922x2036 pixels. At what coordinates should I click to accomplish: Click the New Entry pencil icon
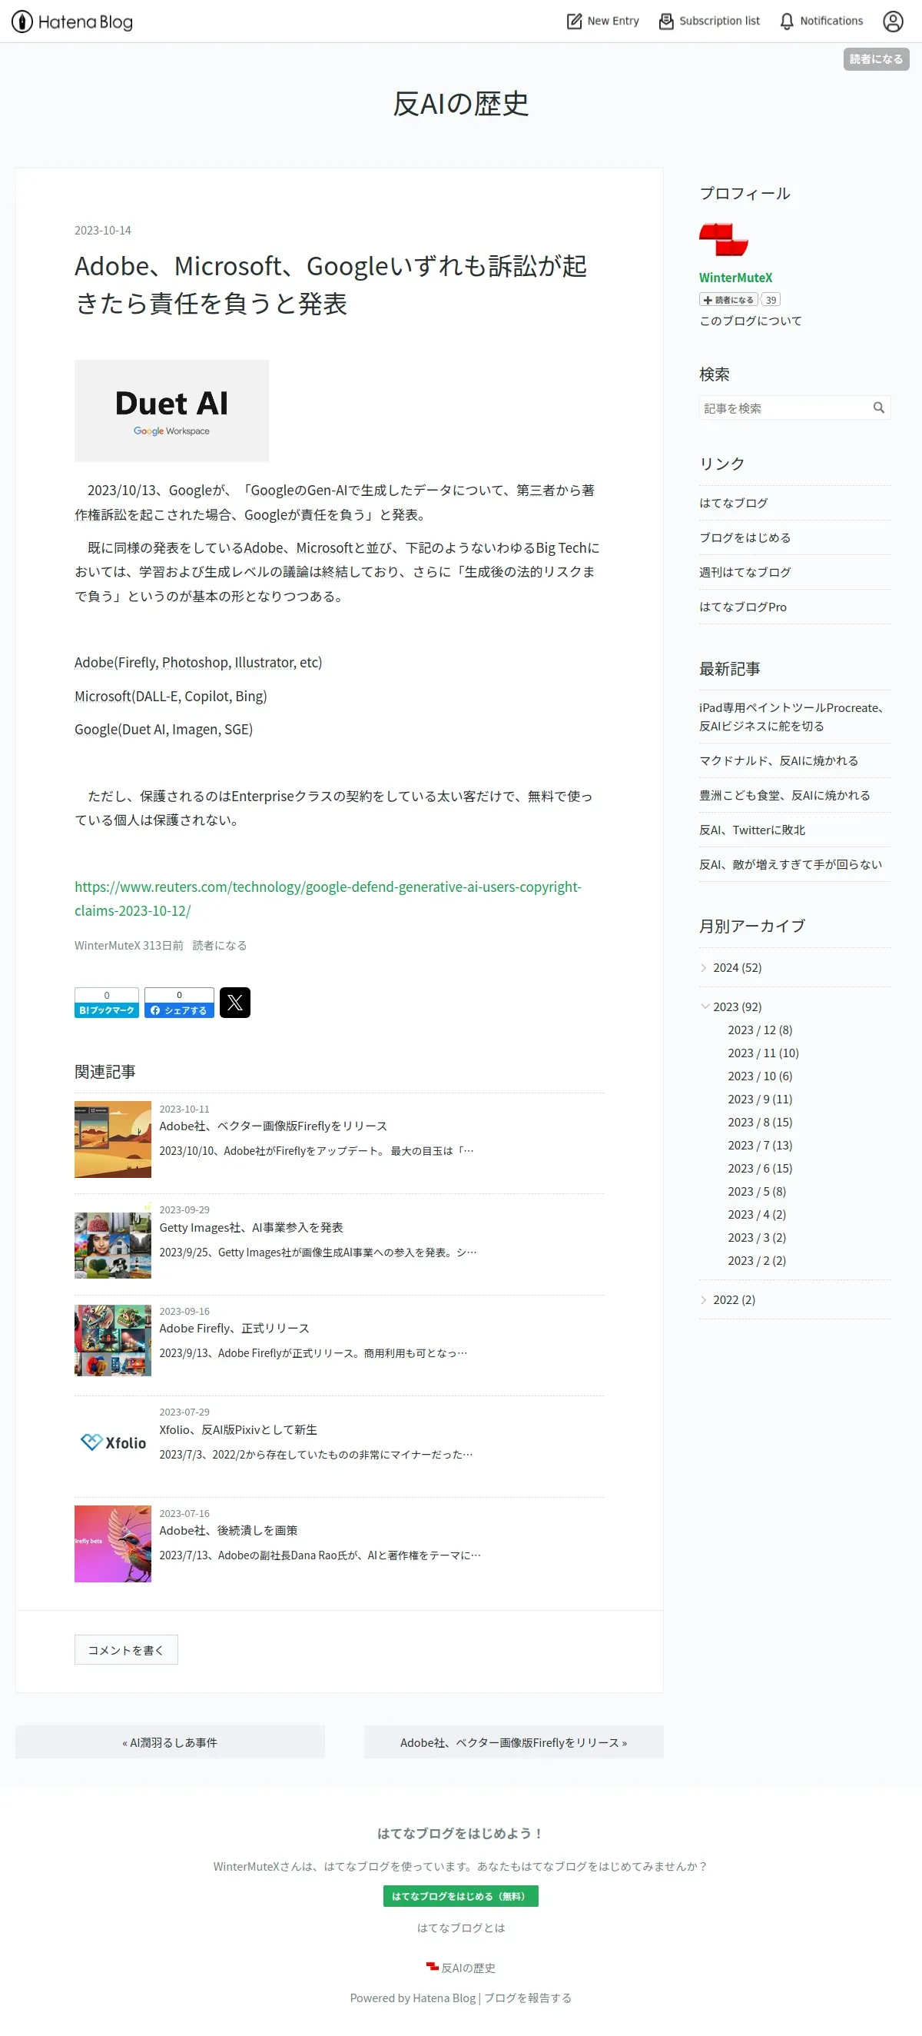coord(574,22)
